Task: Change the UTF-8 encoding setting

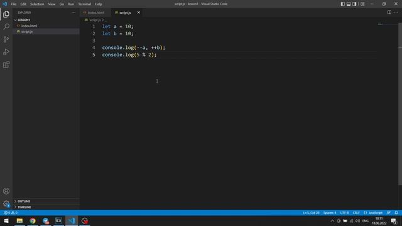Action: coord(344,213)
